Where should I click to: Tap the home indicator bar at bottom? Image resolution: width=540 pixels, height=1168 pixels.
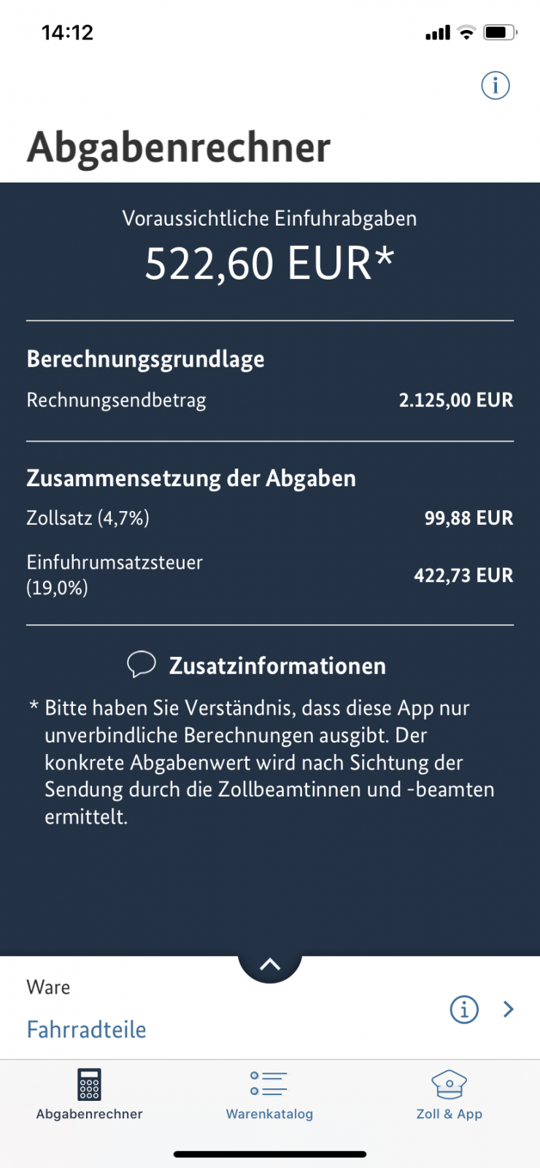click(x=270, y=1154)
